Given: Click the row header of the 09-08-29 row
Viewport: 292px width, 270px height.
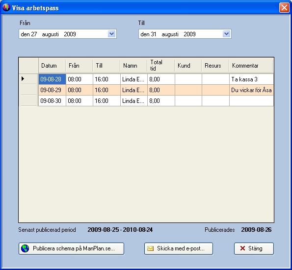Looking at the screenshot, I should (28, 90).
